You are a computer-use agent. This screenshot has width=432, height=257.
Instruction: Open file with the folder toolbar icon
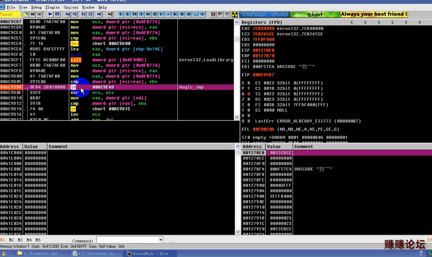tap(26, 14)
